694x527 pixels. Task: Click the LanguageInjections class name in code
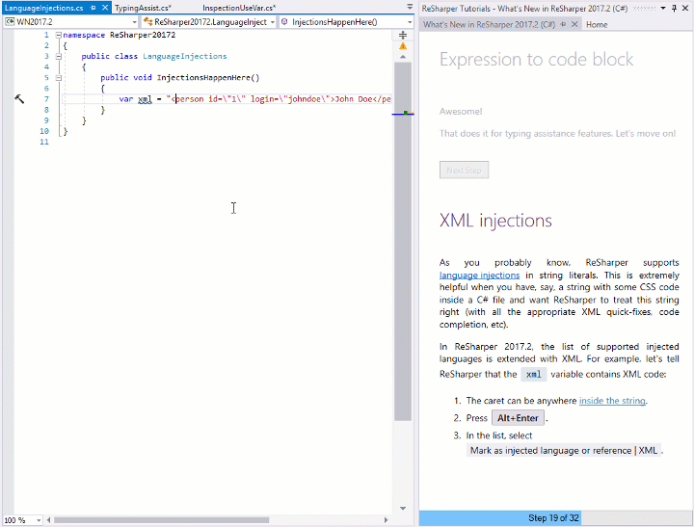[x=184, y=56]
